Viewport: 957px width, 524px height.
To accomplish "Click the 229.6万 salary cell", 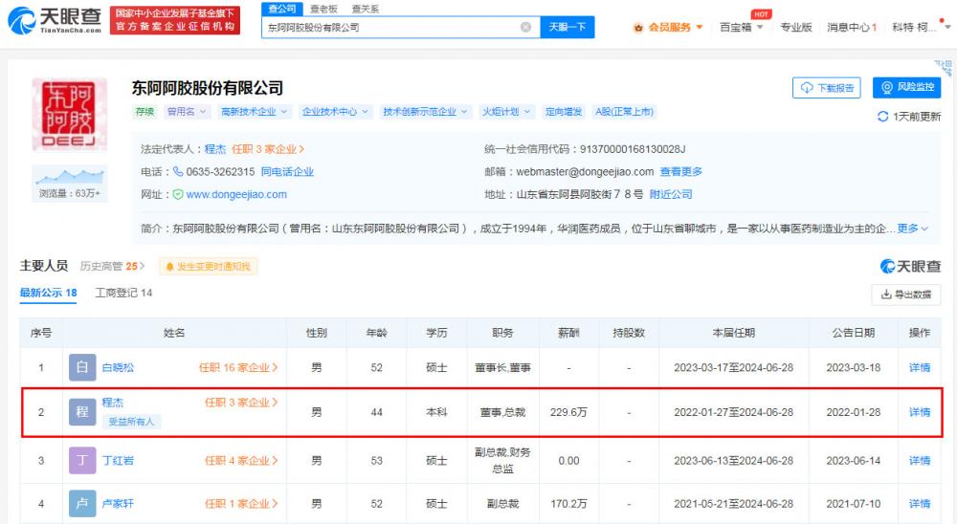I will 568,412.
